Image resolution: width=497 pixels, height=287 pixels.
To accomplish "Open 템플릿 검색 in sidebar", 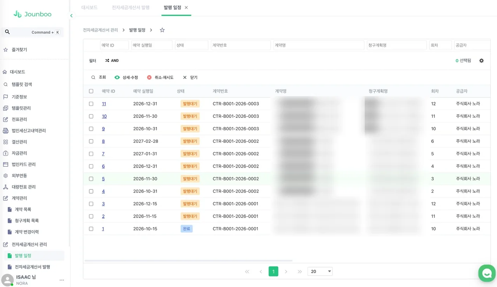I will tap(22, 84).
